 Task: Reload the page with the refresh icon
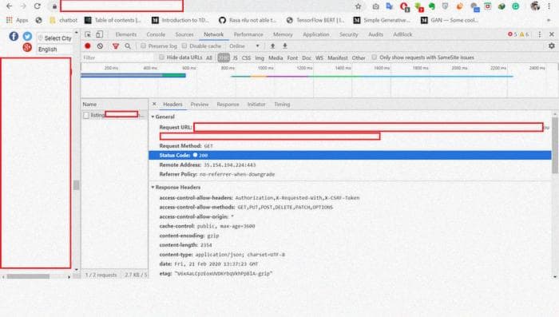click(x=37, y=6)
